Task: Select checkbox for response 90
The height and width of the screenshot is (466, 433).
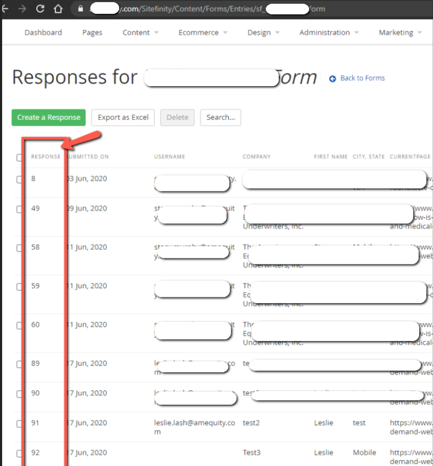Action: pyautogui.click(x=19, y=394)
